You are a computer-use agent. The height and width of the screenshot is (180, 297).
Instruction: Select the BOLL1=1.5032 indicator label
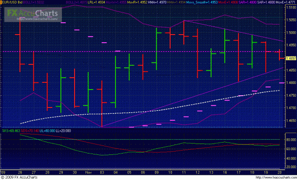[34, 2]
